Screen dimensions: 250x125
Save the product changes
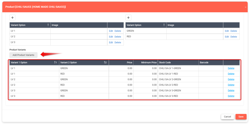241,117
